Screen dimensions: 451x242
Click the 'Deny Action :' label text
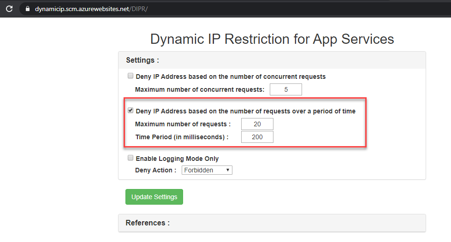[x=155, y=171]
